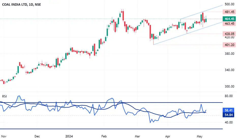Click the 380.00 price axis value
The image size is (237, 140).
[x=229, y=53]
